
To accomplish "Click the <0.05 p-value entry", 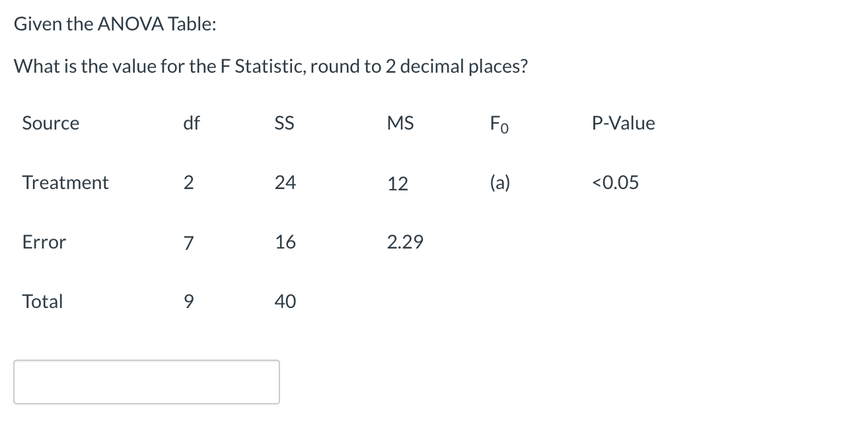I will point(614,182).
